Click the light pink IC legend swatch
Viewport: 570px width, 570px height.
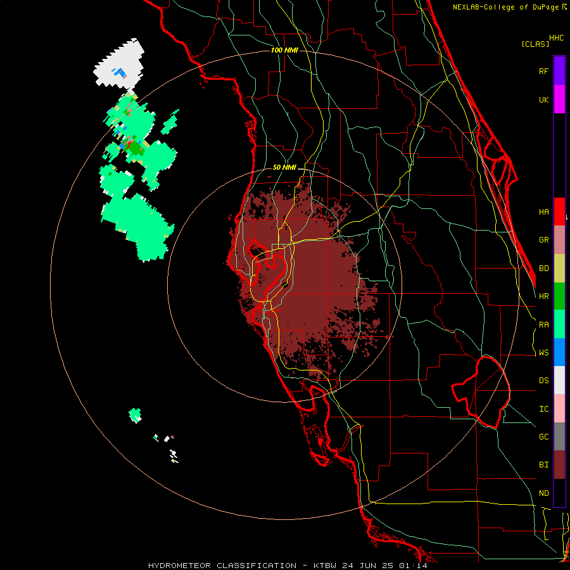tap(559, 408)
